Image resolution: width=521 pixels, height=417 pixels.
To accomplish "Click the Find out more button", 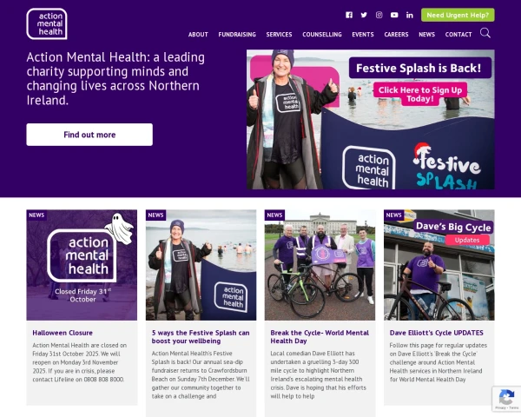I will pyautogui.click(x=89, y=135).
